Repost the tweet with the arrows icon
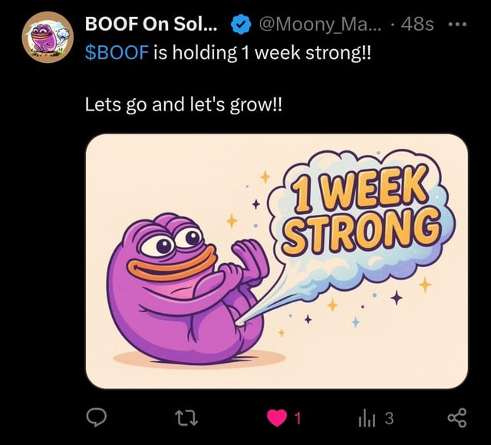 tap(184, 417)
